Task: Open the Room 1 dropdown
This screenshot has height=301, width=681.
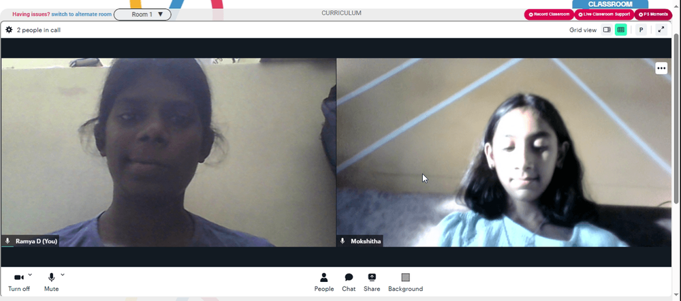Action: point(142,14)
